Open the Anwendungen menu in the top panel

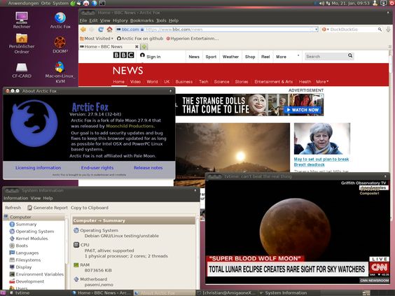[23, 3]
